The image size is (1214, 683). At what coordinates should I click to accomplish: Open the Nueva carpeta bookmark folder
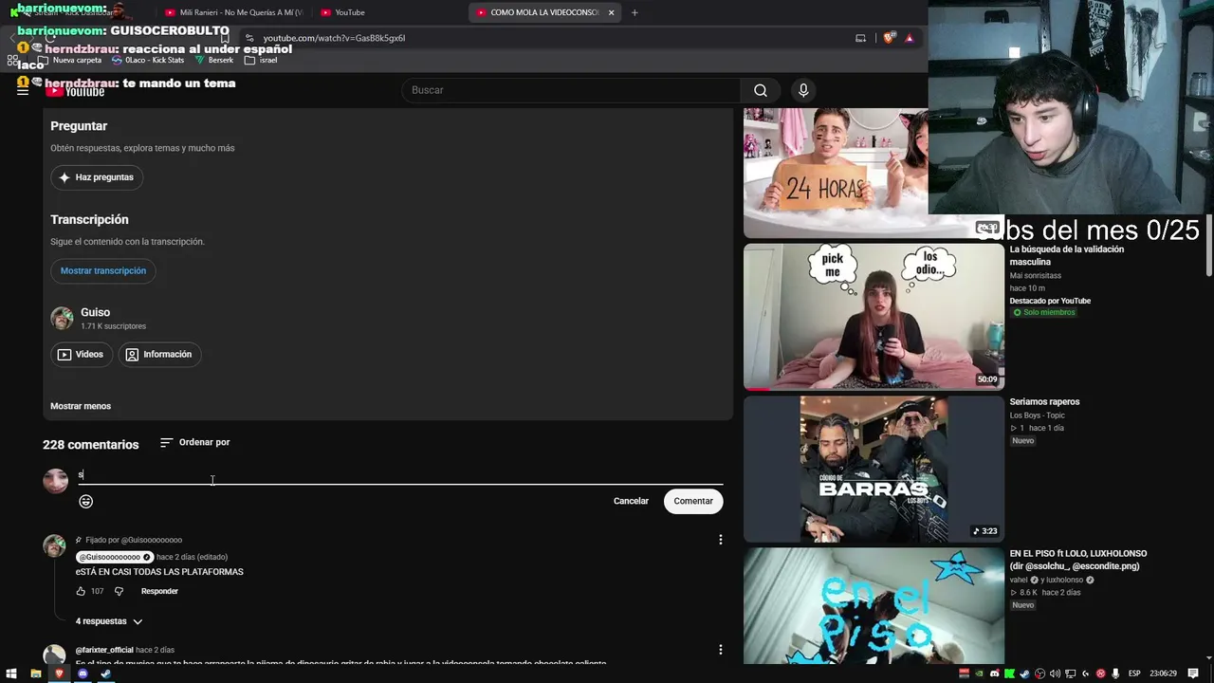click(69, 60)
